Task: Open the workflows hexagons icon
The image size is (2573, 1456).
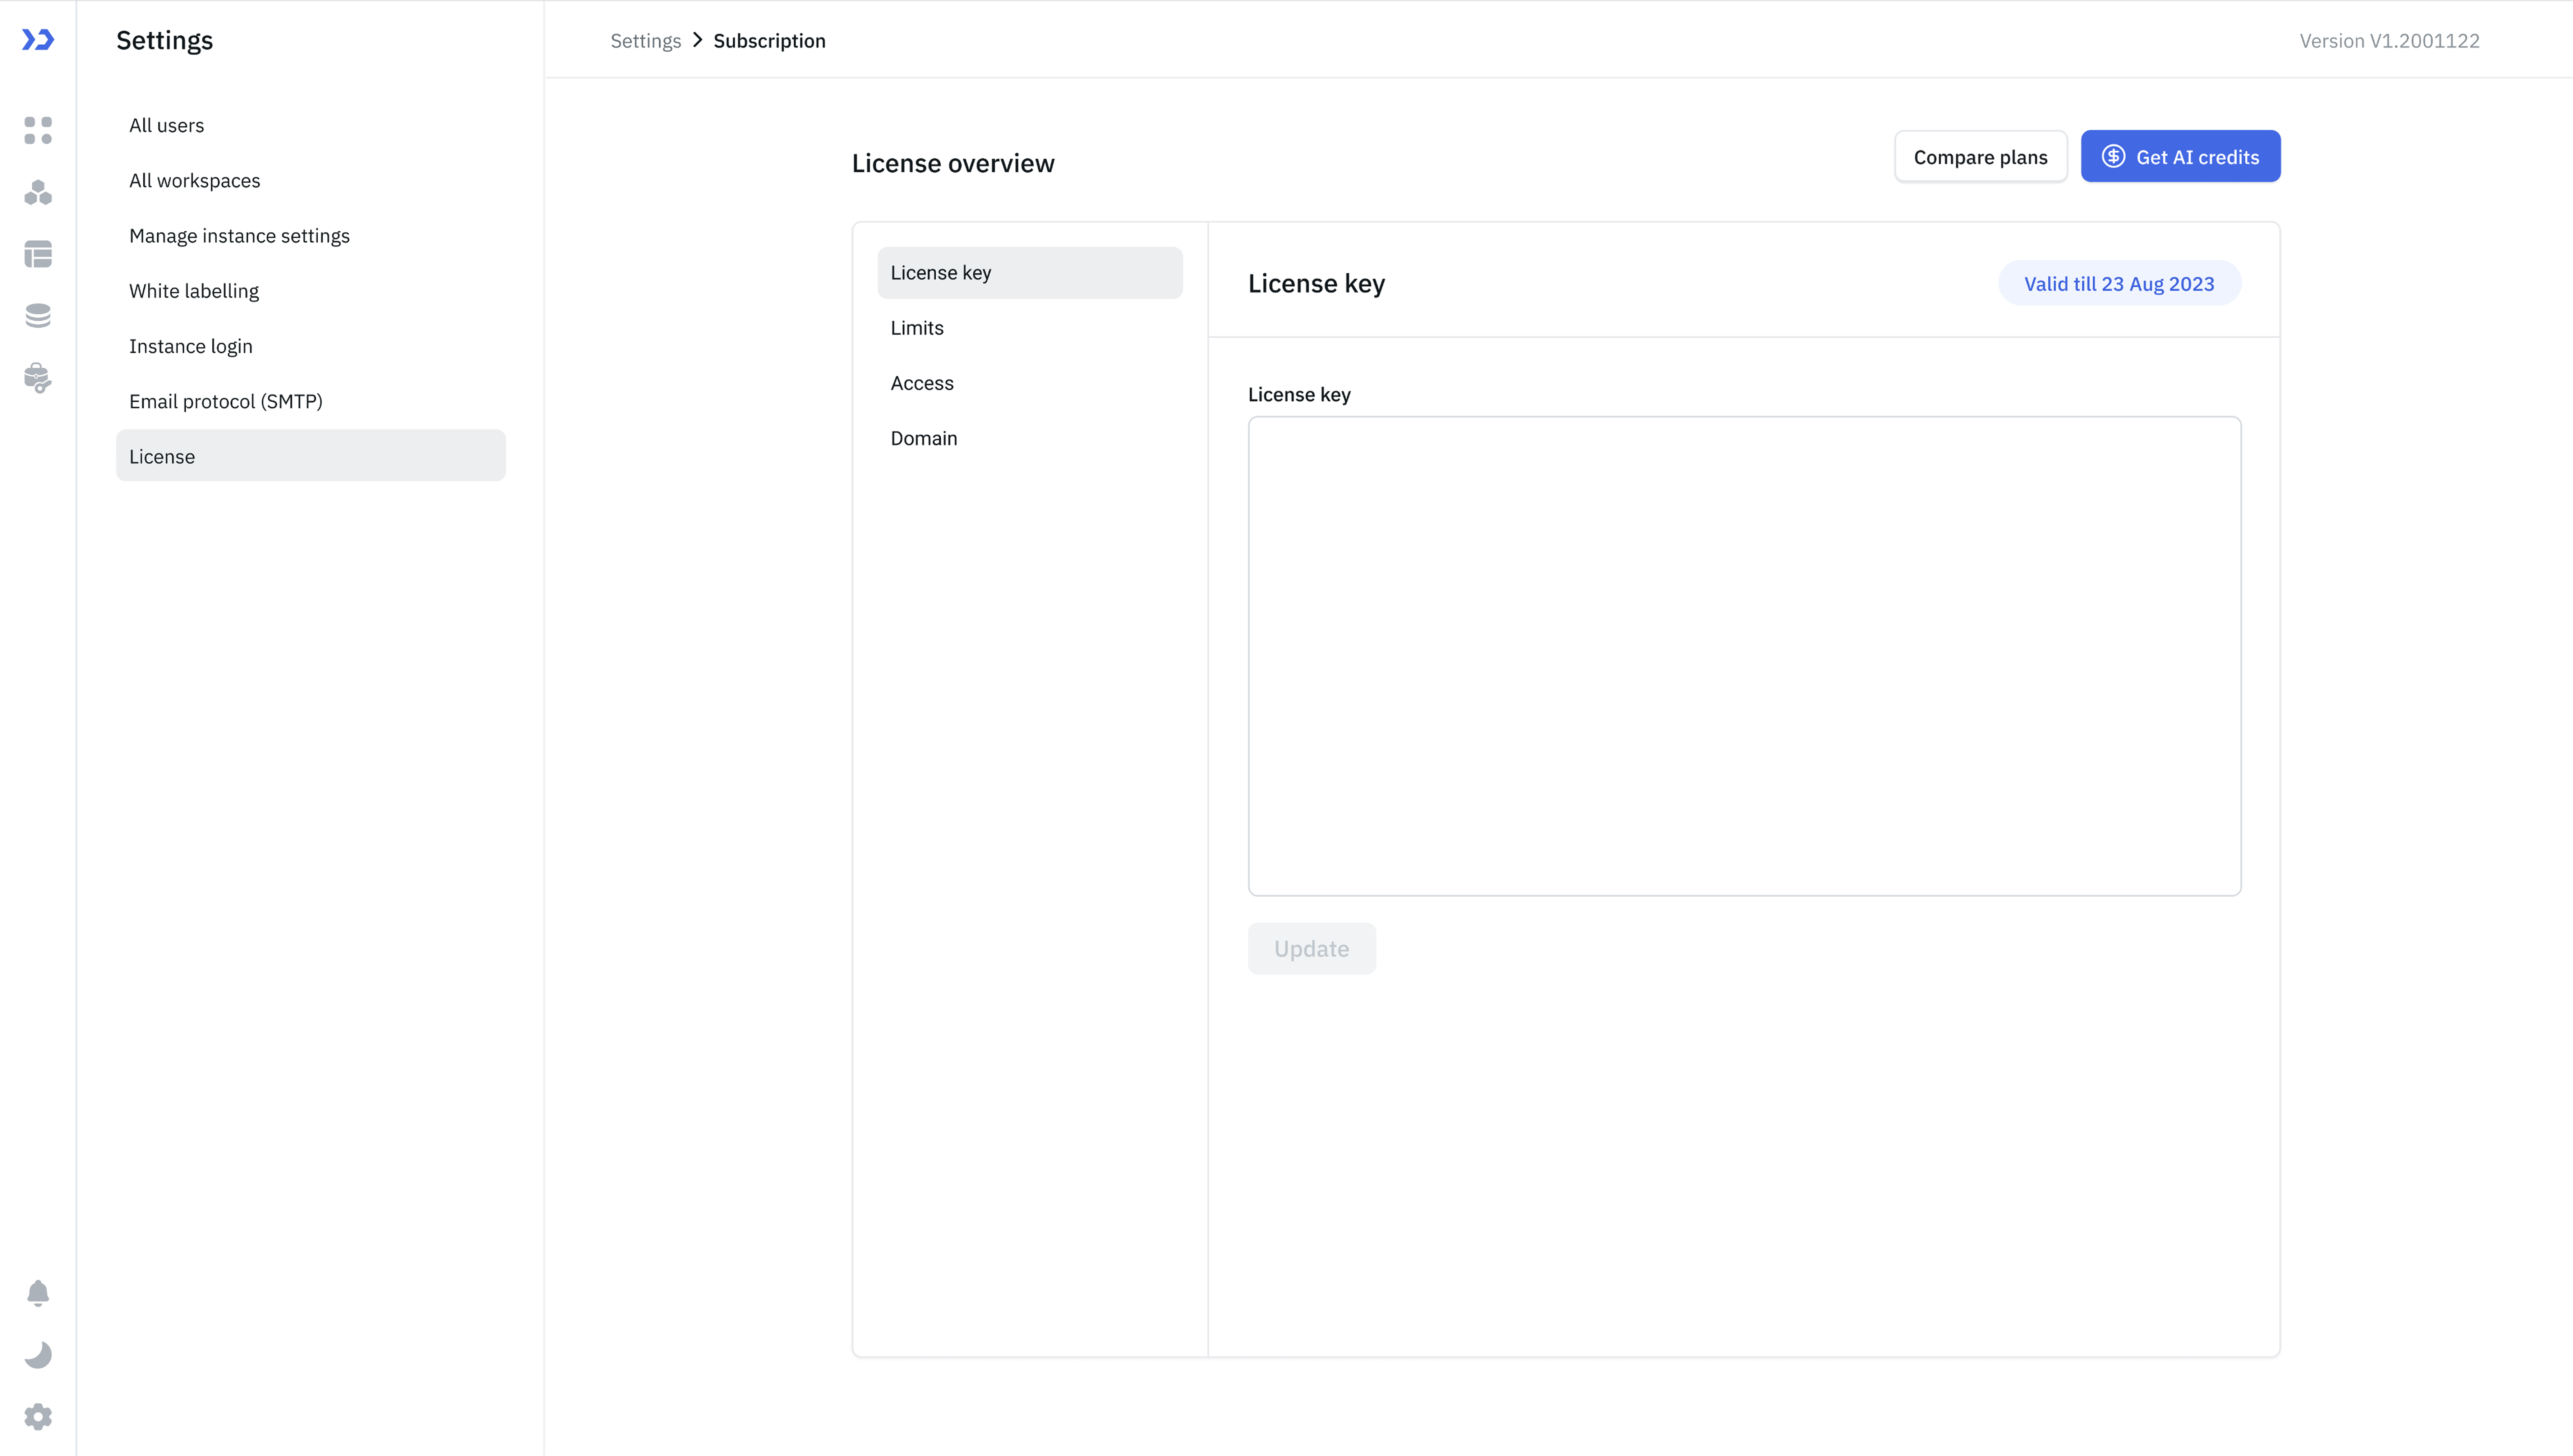Action: pos(38,192)
